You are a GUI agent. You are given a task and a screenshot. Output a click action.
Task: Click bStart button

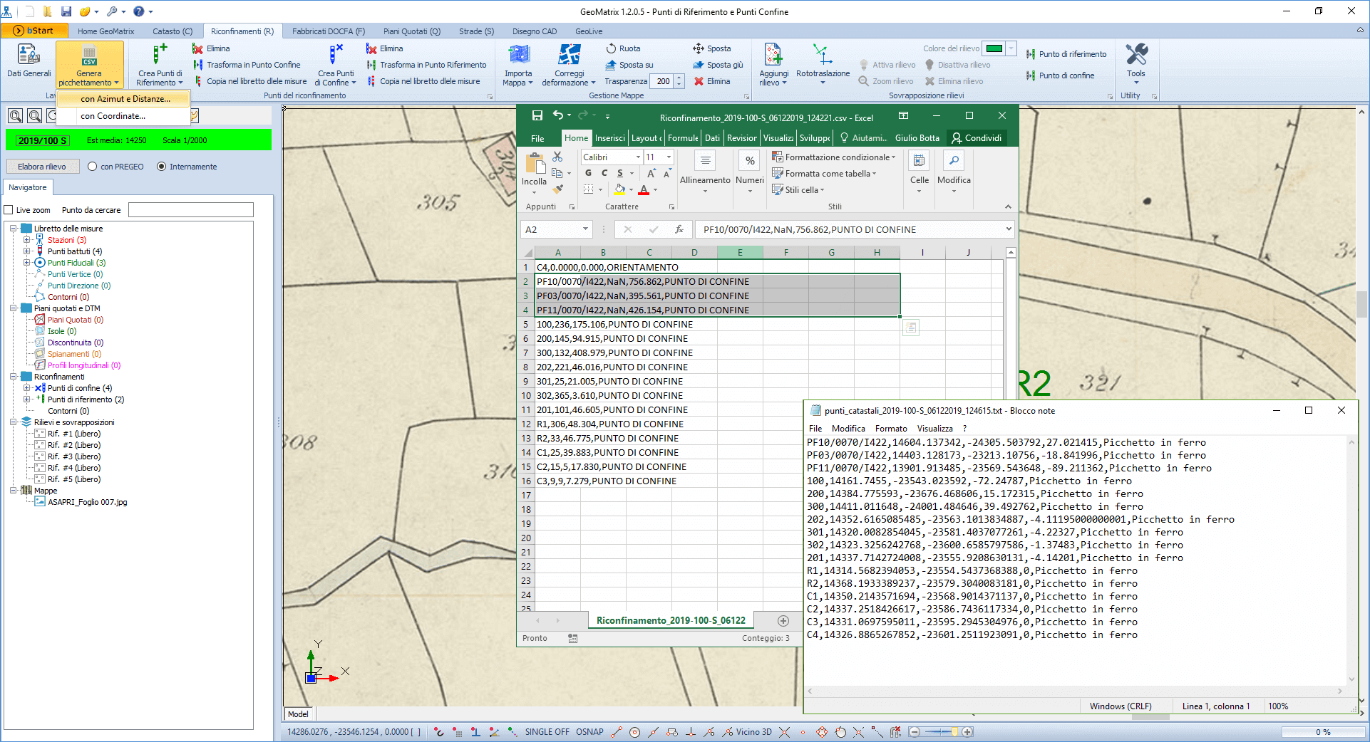[34, 31]
